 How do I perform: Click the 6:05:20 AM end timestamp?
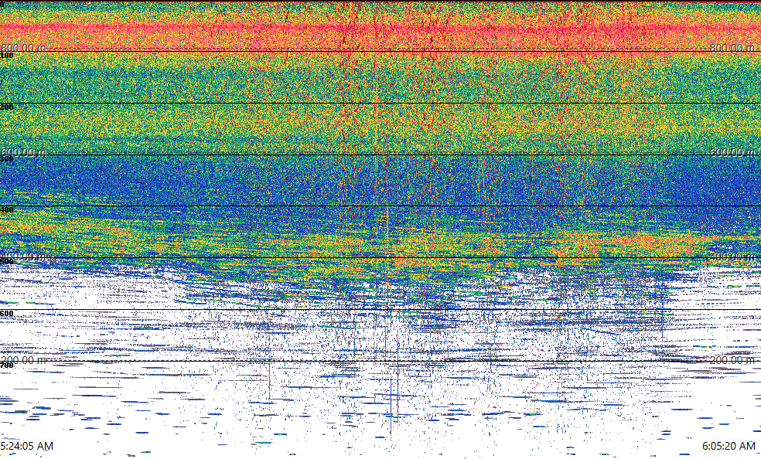[x=729, y=447]
